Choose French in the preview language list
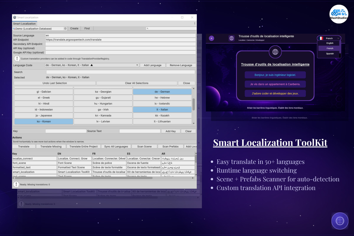 [330, 48]
